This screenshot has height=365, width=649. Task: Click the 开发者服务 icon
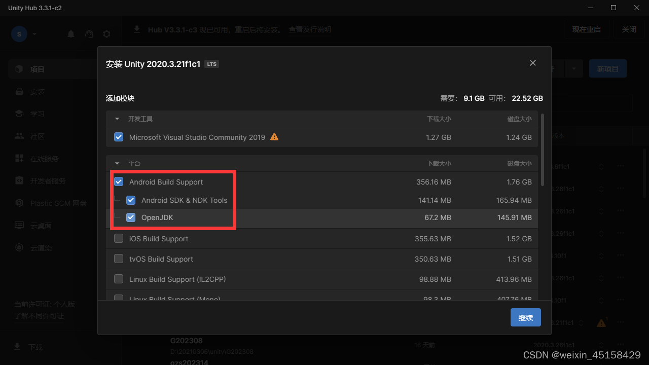click(x=19, y=181)
